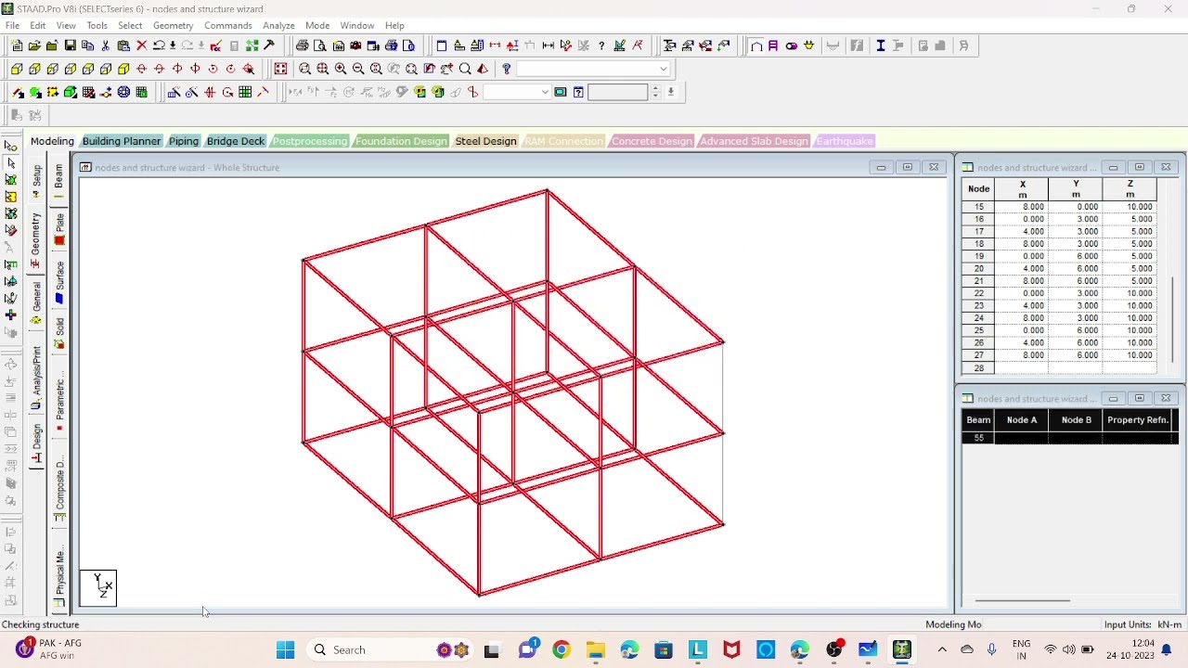Open the Analyze menu

pyautogui.click(x=278, y=25)
